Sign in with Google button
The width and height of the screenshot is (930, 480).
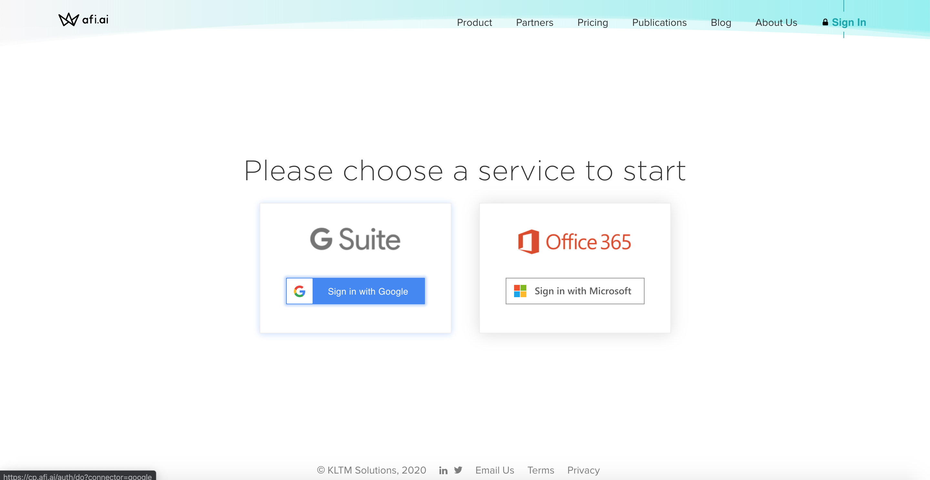point(355,291)
